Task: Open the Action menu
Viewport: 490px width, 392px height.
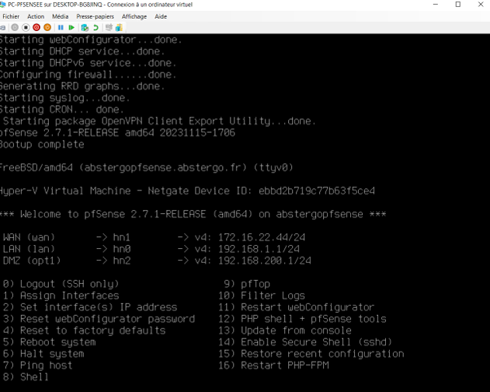Action: (36, 16)
